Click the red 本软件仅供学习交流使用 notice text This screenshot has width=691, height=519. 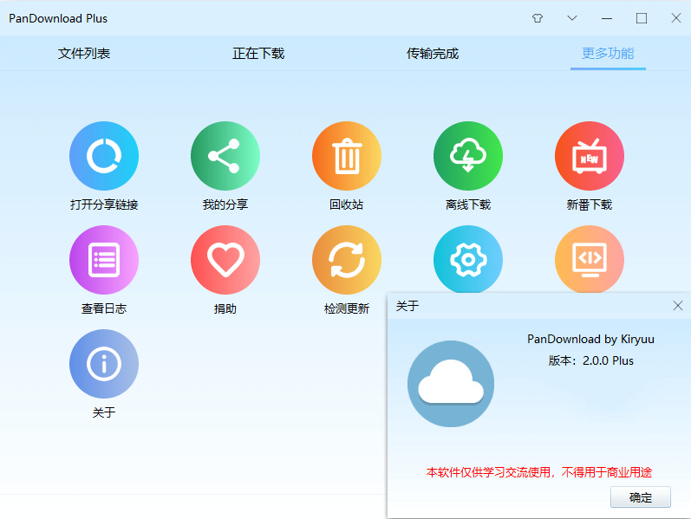539,472
